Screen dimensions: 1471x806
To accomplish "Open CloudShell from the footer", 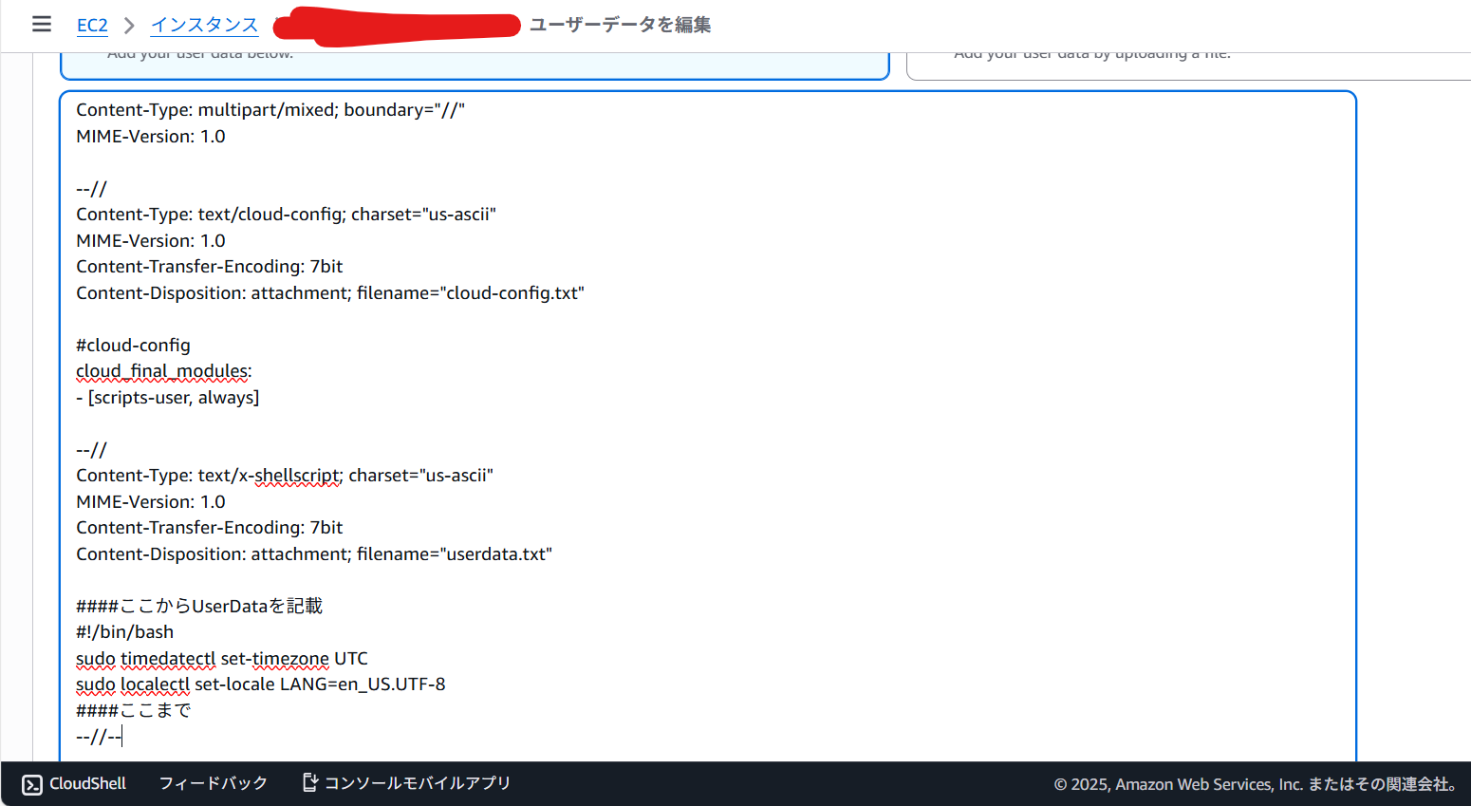I will pyautogui.click(x=74, y=783).
